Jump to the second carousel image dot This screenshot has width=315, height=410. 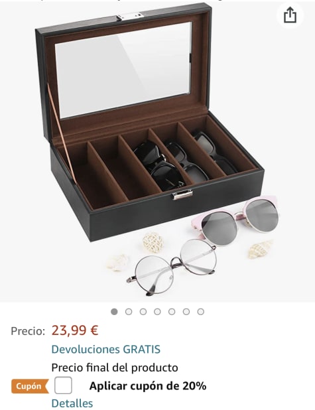click(x=129, y=311)
